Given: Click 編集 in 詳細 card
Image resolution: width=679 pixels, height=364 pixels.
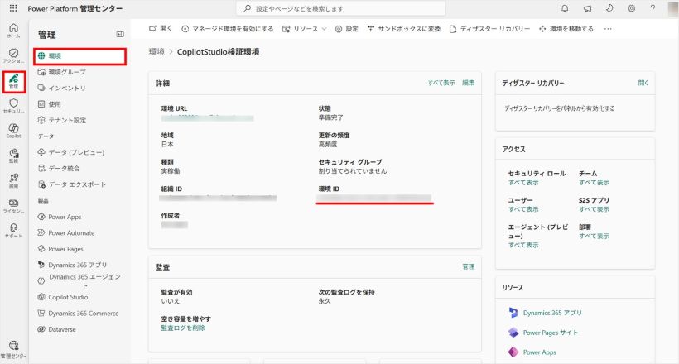Looking at the screenshot, I should (468, 83).
